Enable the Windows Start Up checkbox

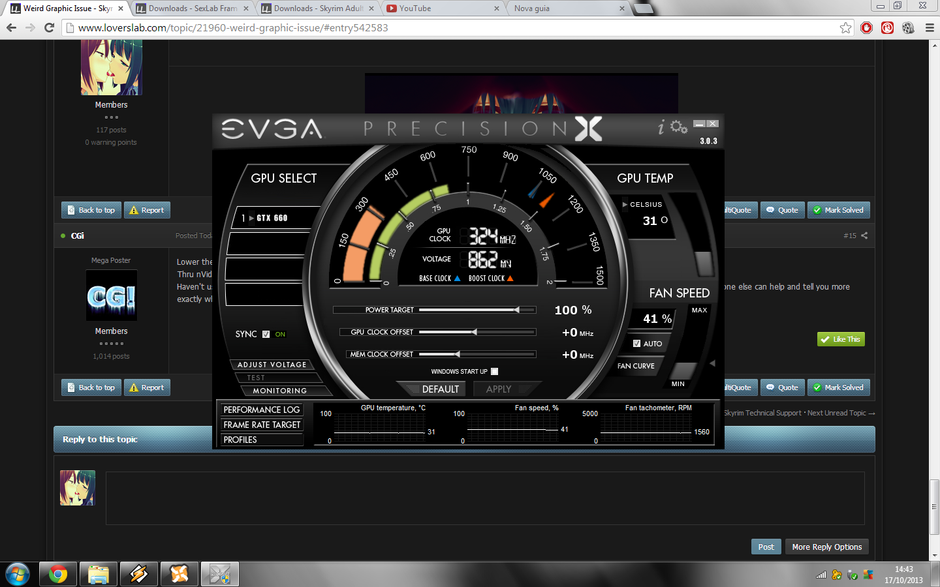(x=494, y=371)
